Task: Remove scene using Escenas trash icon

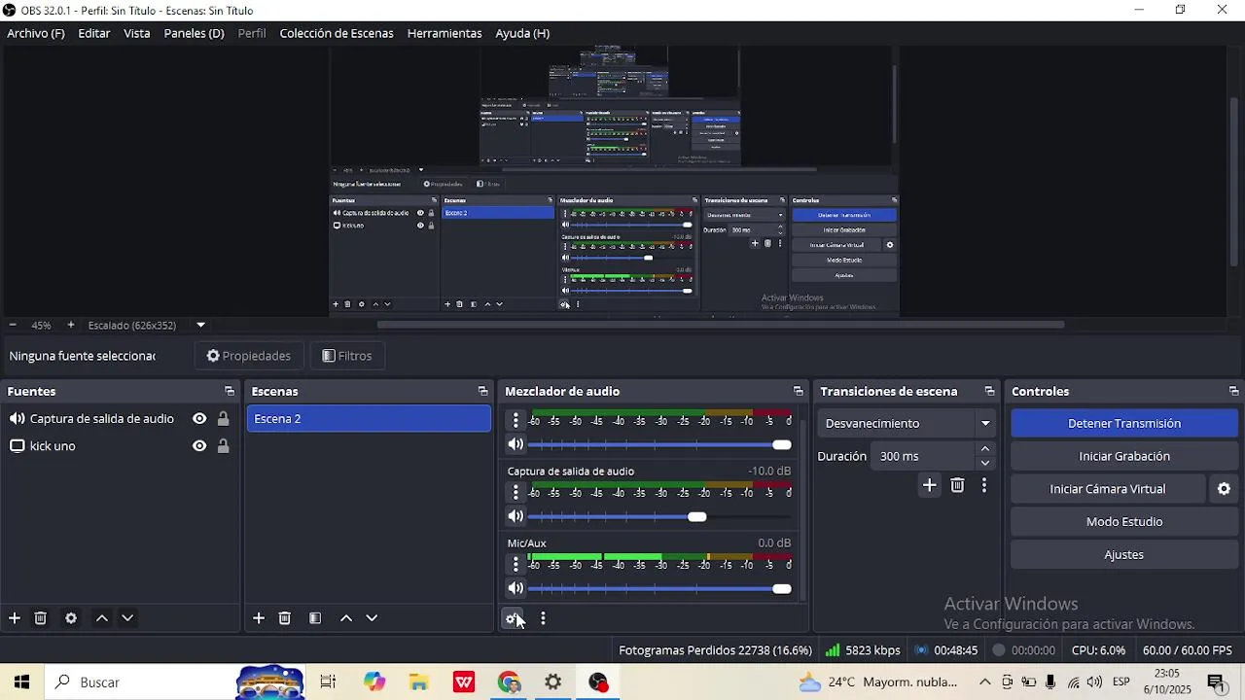Action: pos(285,618)
